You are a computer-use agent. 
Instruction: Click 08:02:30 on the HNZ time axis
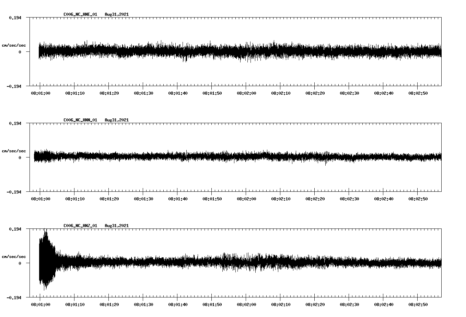pos(349,305)
